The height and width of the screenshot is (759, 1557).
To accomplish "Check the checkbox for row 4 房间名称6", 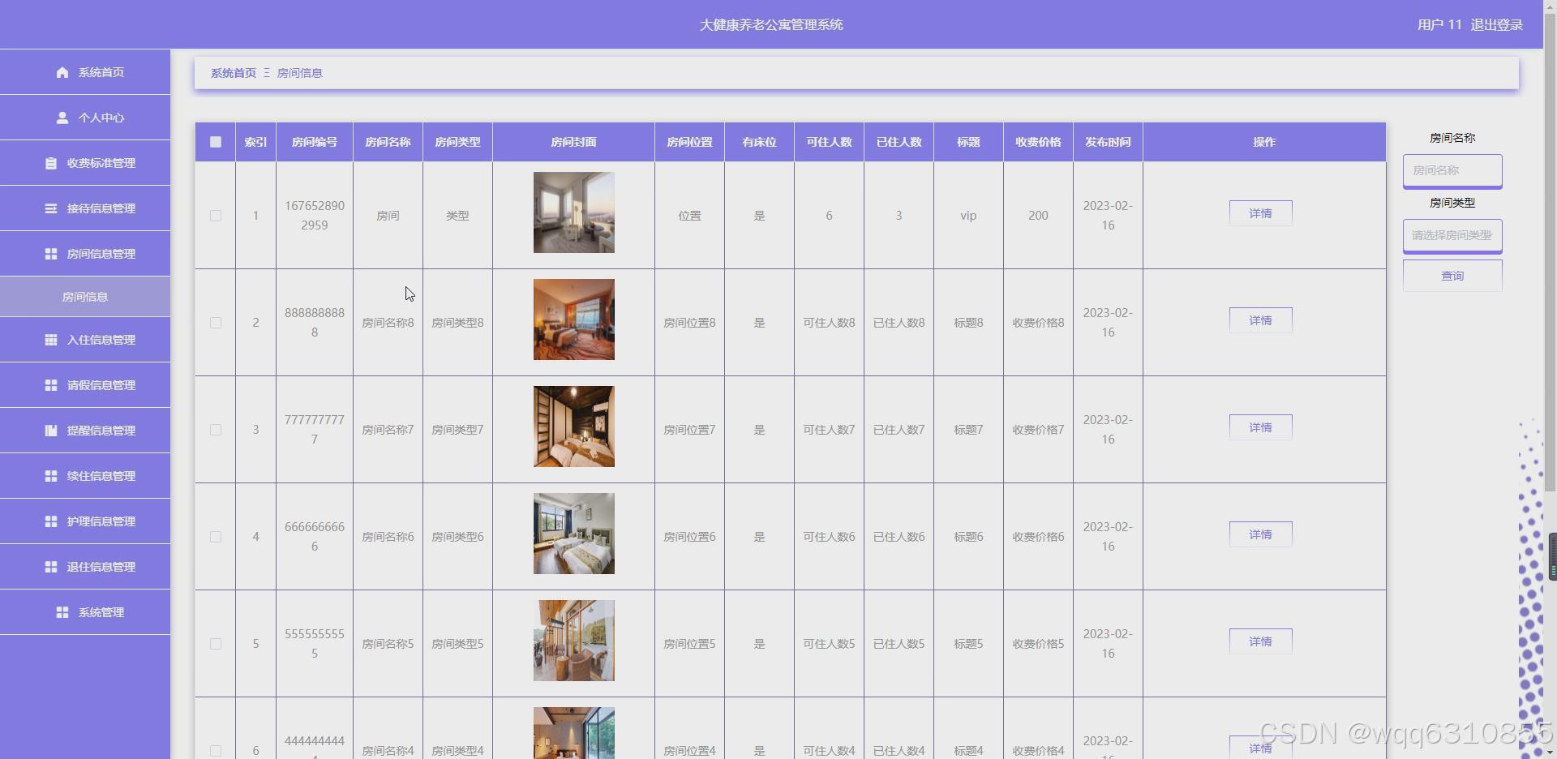I will (x=216, y=537).
